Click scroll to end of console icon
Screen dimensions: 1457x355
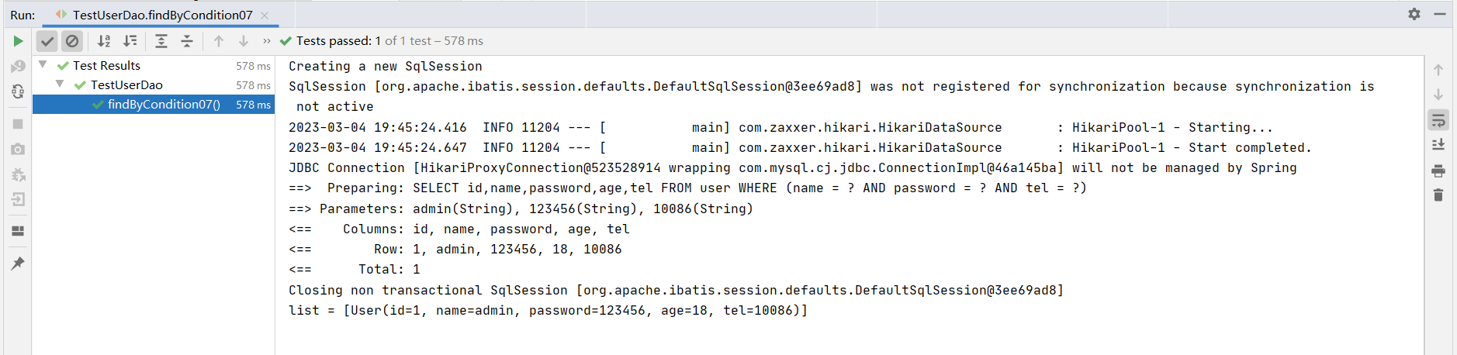tap(1438, 145)
